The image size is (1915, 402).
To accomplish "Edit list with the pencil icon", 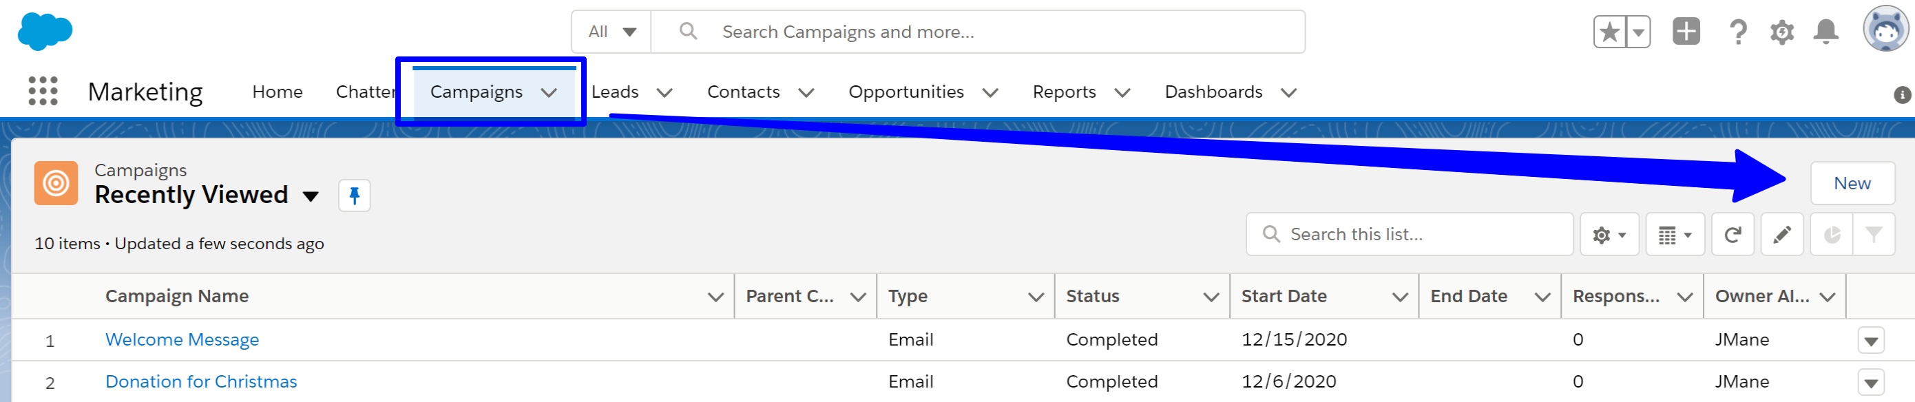I will (x=1782, y=235).
